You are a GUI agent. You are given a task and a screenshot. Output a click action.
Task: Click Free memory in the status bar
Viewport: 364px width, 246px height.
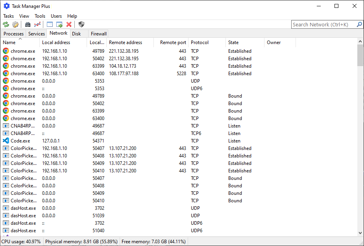click(x=153, y=242)
